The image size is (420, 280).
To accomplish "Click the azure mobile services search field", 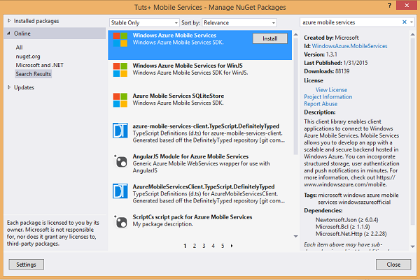I will pos(349,22).
